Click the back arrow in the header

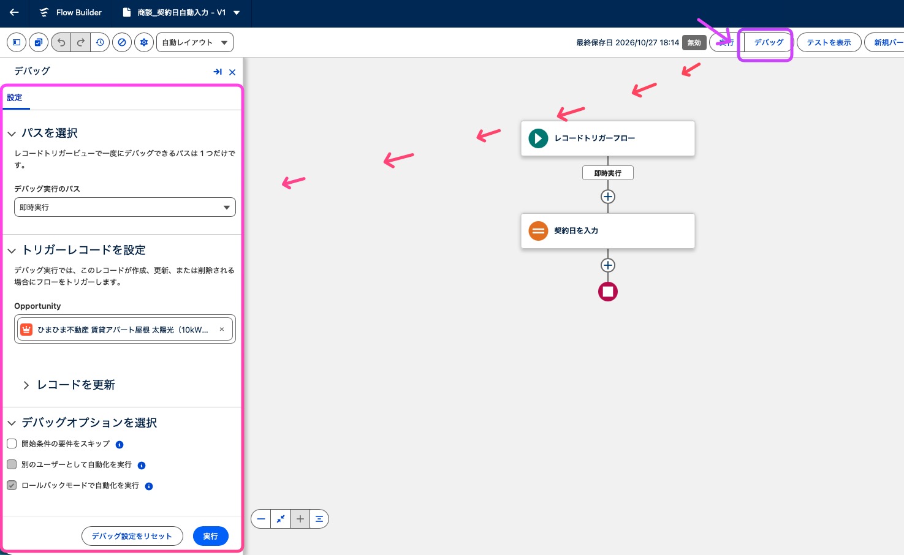14,12
